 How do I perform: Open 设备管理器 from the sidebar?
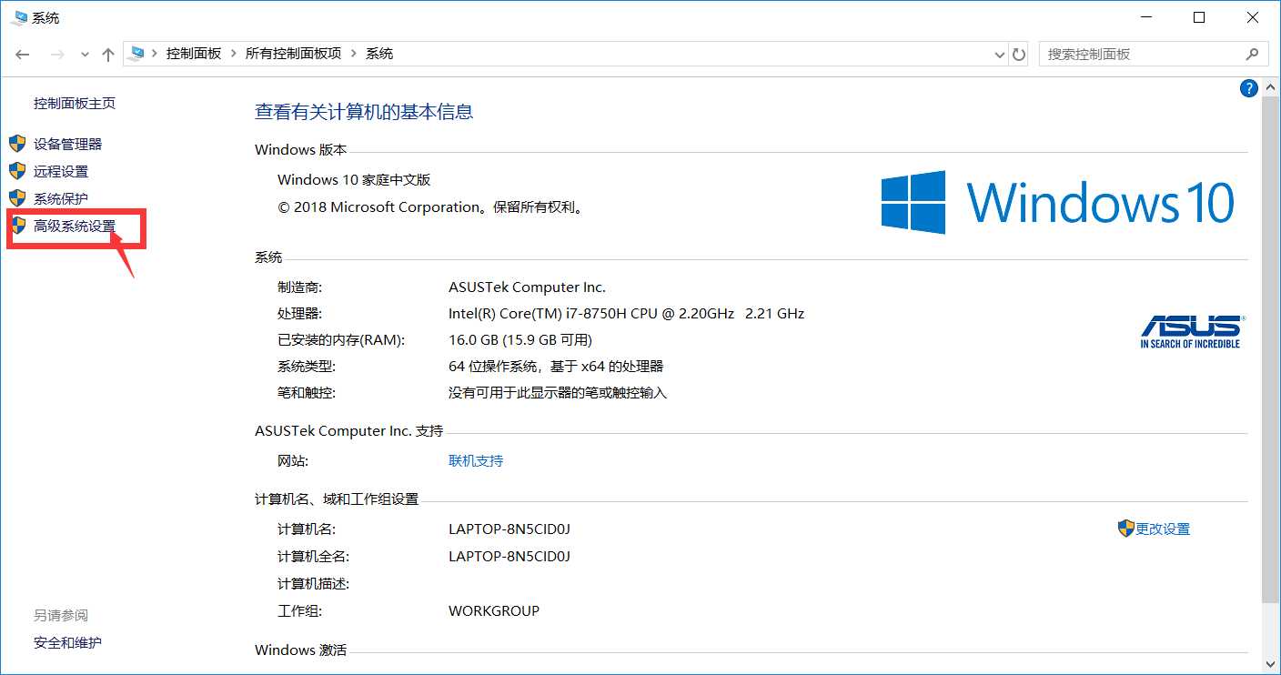[x=68, y=144]
